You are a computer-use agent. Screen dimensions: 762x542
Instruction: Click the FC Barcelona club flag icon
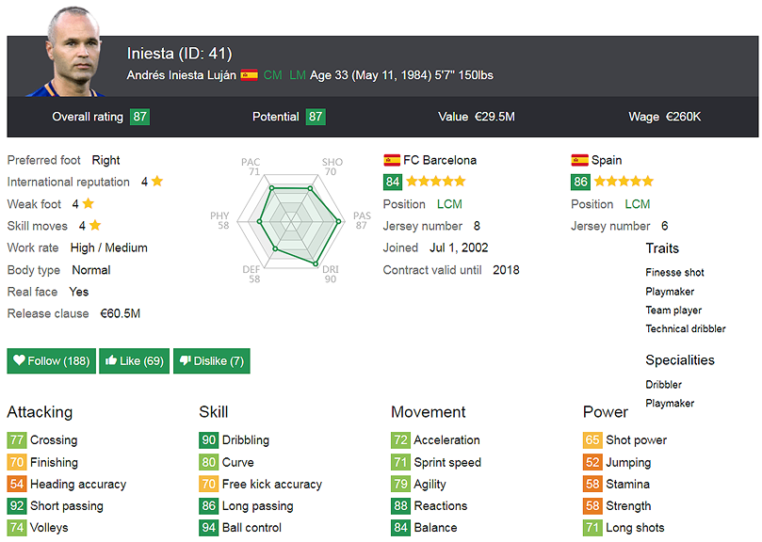pyautogui.click(x=392, y=160)
